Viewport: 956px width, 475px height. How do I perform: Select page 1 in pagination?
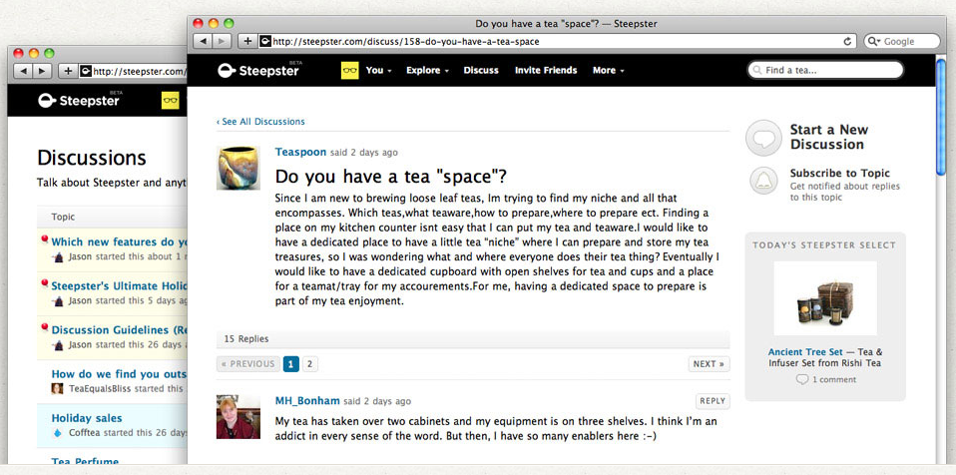coord(291,364)
